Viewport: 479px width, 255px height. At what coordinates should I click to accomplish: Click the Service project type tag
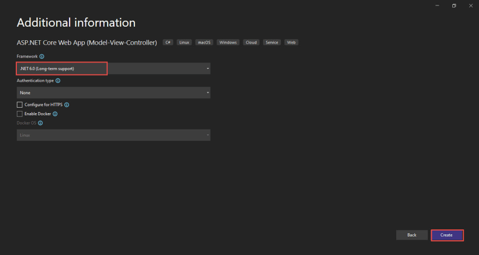pyautogui.click(x=272, y=42)
